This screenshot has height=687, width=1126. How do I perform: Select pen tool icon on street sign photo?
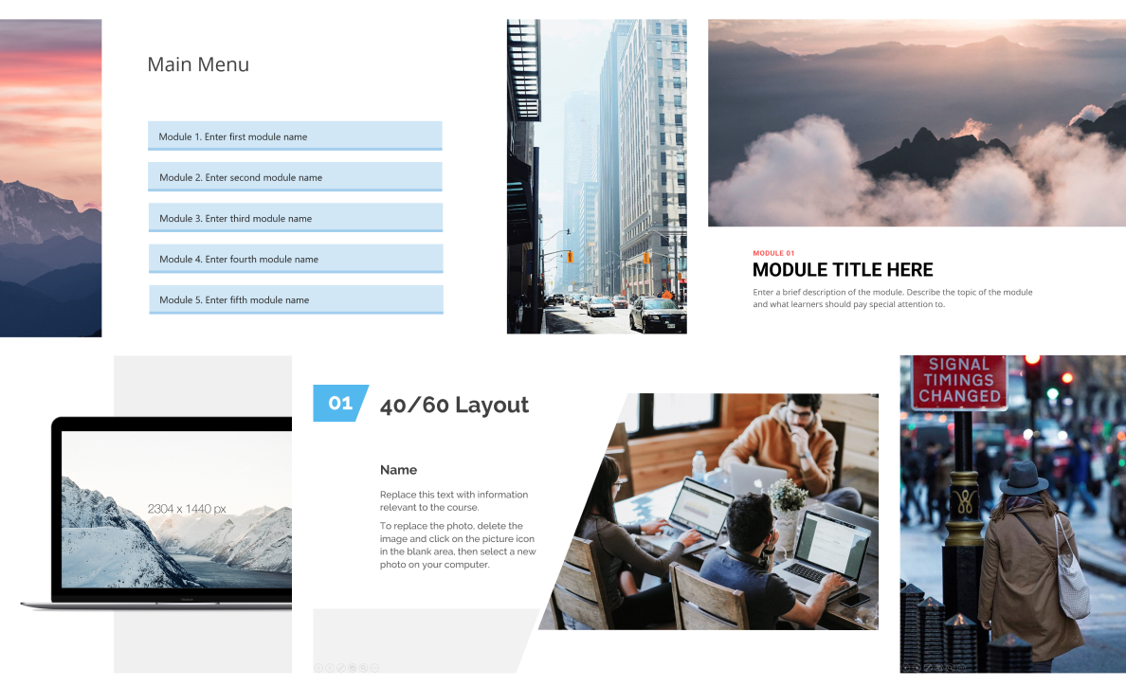pos(928,668)
